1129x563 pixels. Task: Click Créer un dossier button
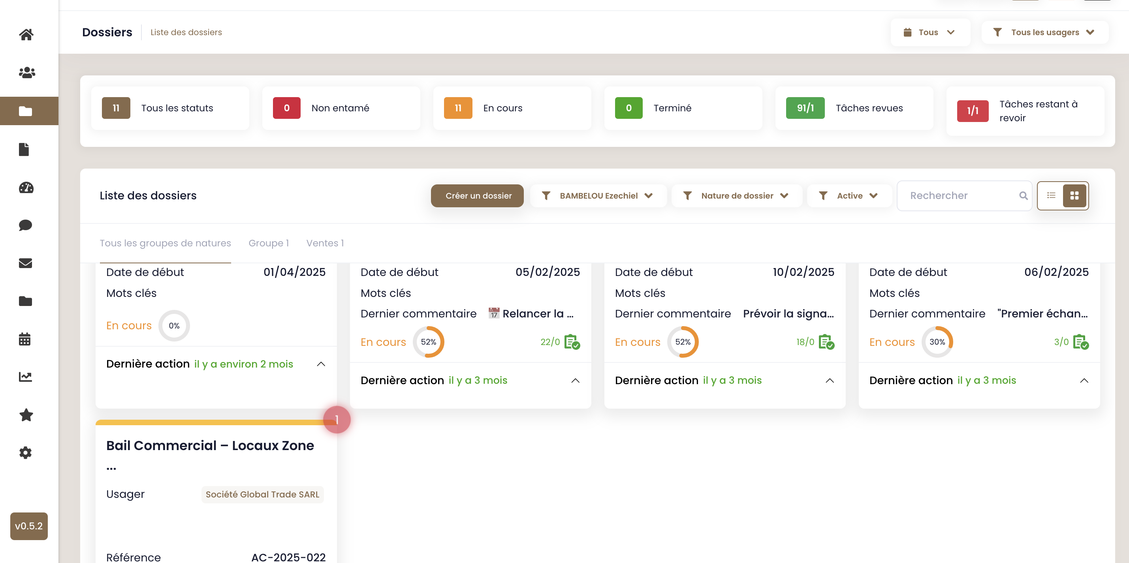pyautogui.click(x=477, y=195)
